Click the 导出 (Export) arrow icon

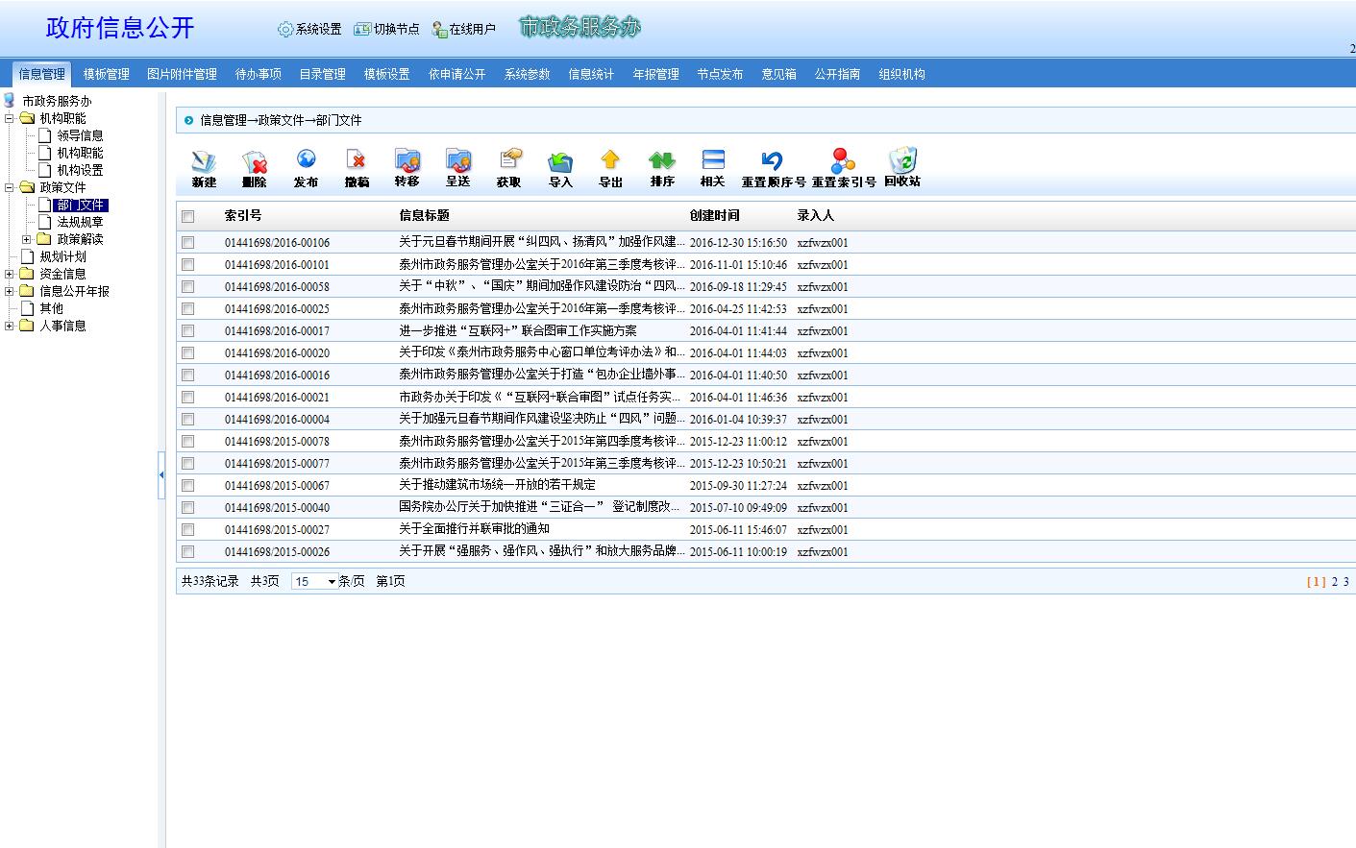[610, 160]
